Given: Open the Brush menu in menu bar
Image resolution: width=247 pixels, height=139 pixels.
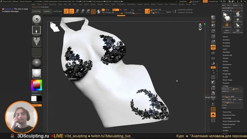Looking at the screenshot, I should 39,4.
